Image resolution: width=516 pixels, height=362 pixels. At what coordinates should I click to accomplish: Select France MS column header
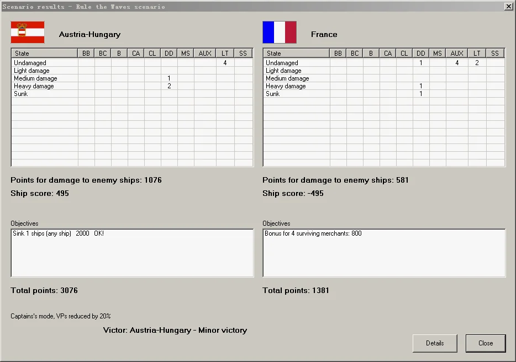click(438, 54)
